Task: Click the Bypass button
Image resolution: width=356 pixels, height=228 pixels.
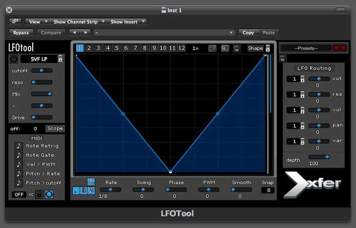Action: point(21,32)
